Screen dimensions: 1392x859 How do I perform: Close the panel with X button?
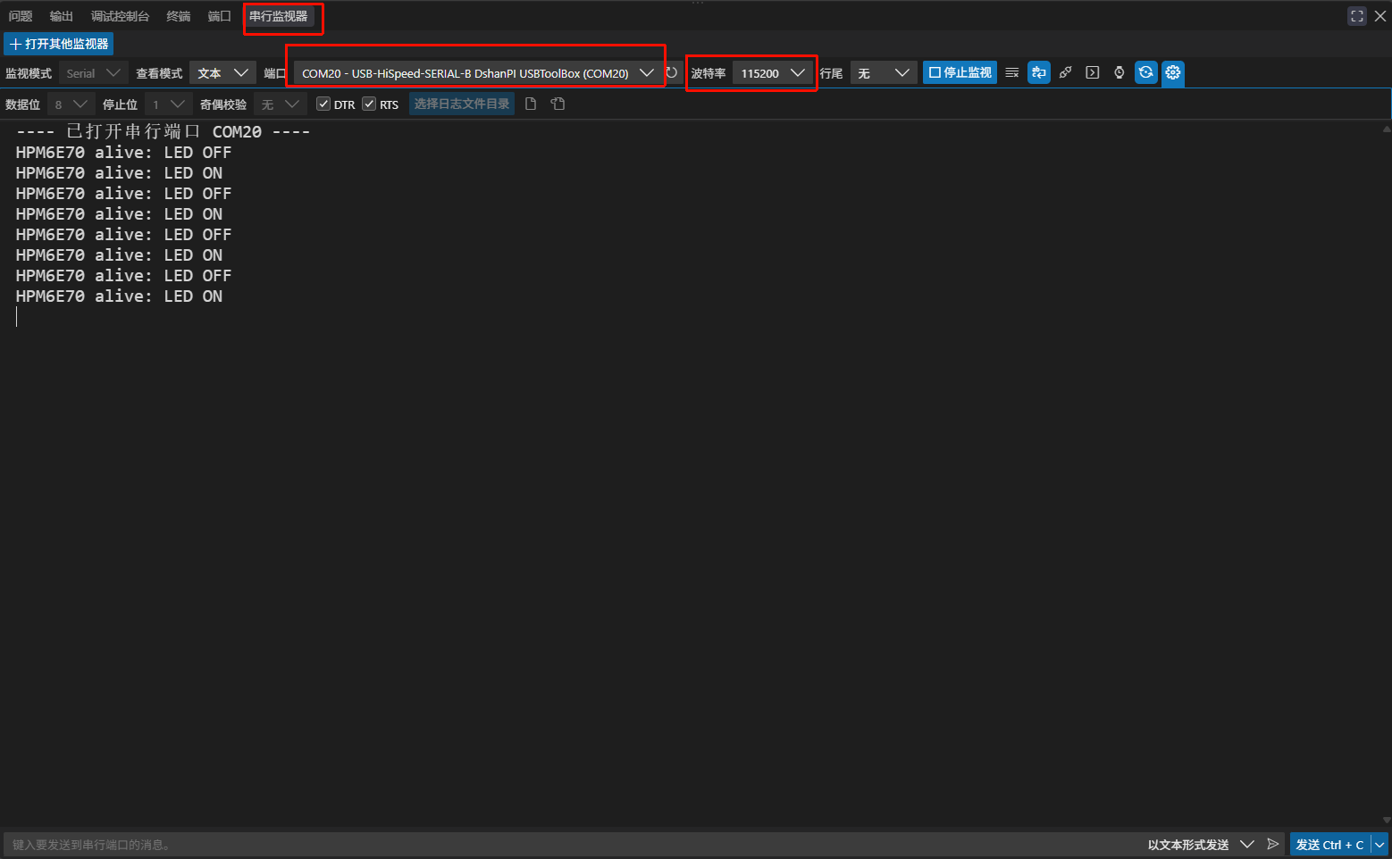[1380, 16]
